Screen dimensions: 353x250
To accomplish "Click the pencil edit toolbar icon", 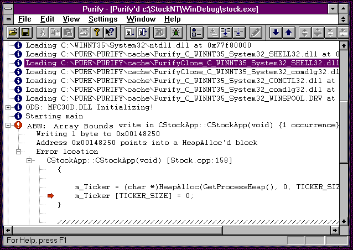I will [x=255, y=33].
